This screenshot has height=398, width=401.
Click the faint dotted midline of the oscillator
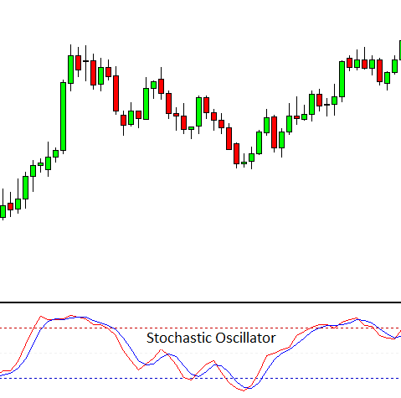[200, 354]
